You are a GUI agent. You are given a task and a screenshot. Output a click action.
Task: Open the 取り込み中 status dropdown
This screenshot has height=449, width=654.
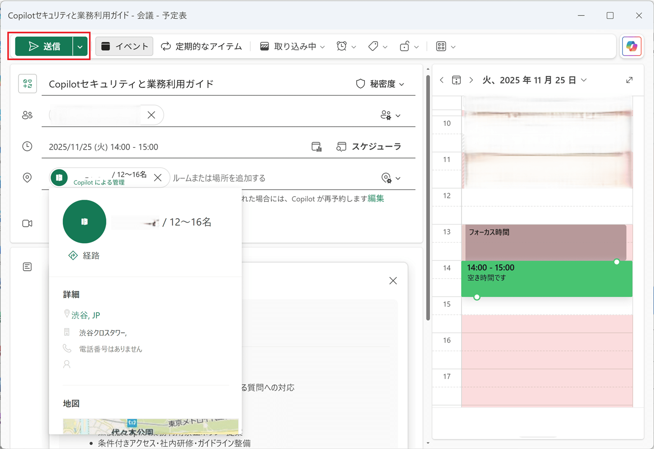tap(293, 46)
